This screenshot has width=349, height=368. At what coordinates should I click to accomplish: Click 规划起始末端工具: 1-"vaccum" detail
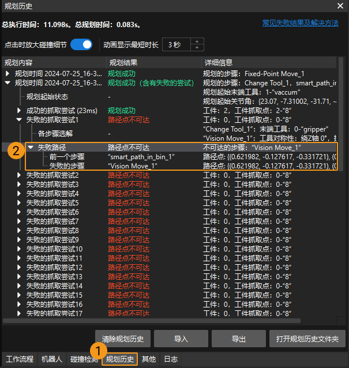[252, 92]
